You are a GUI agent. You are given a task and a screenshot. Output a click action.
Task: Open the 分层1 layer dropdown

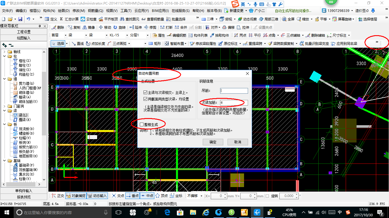pyautogui.click(x=147, y=35)
